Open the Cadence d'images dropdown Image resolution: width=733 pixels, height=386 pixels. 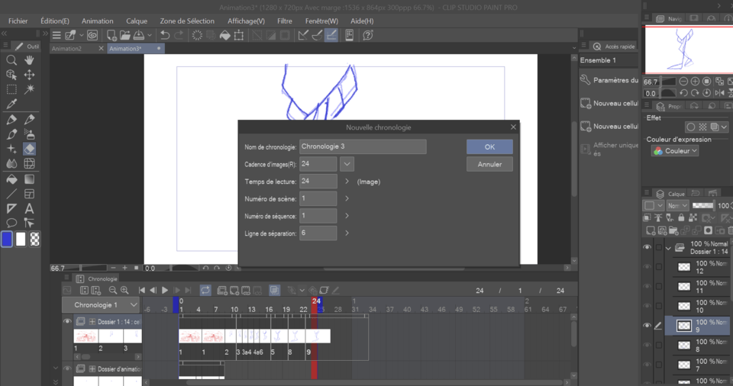(x=347, y=163)
